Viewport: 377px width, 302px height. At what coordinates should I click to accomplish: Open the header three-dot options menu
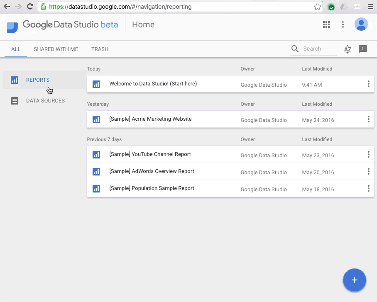pyautogui.click(x=343, y=24)
